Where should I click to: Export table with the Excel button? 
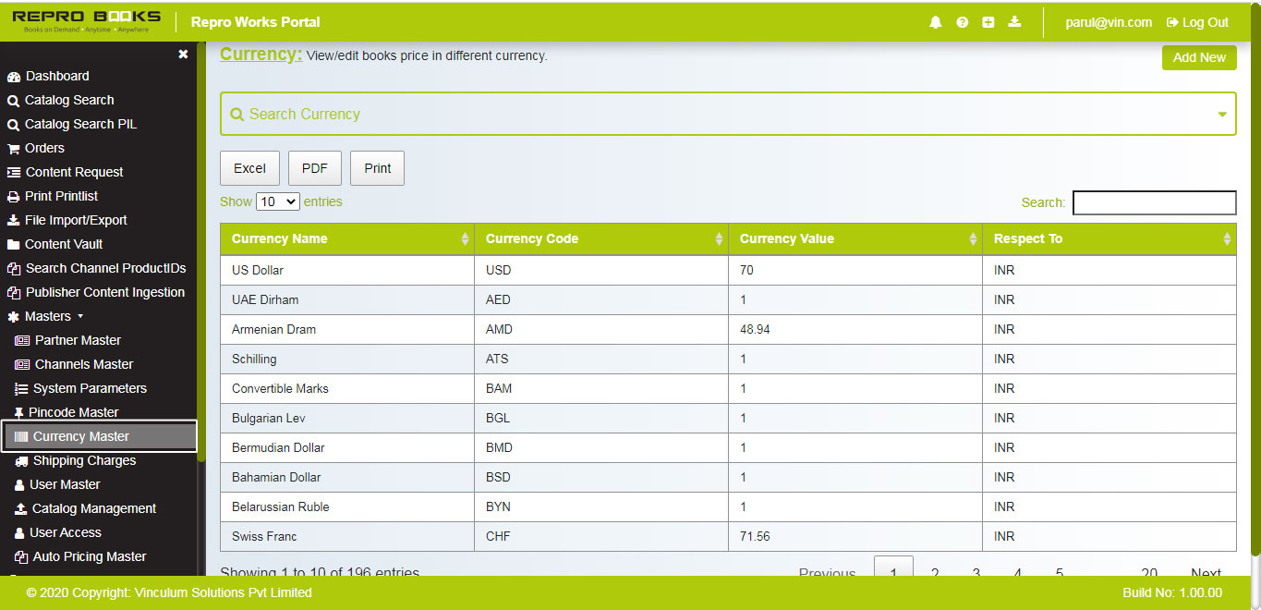point(249,168)
